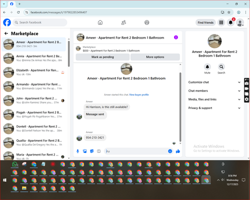
Task: Click the back arrow beside Marketplace
Action: (x=6, y=33)
